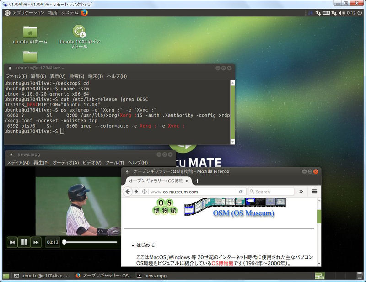Click the power icon in the top panel

[360, 13]
